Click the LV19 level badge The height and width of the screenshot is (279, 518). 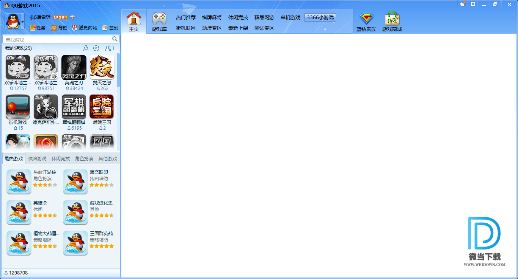point(60,17)
